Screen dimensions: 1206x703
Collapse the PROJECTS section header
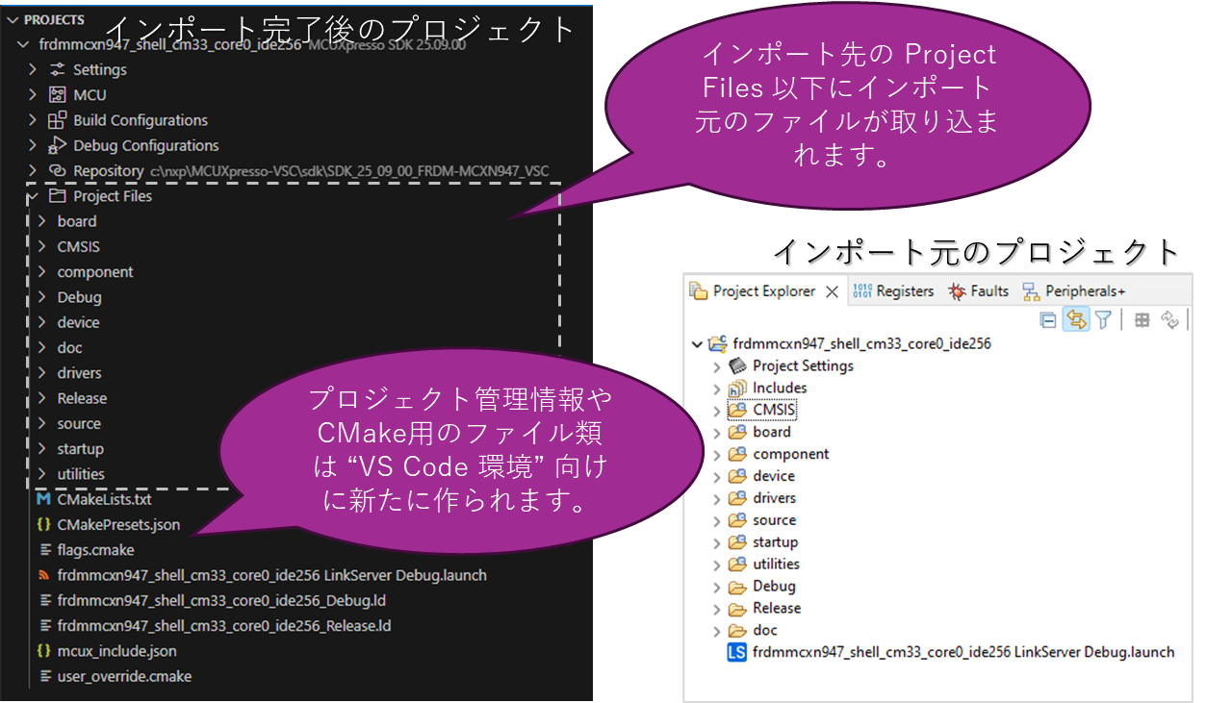coord(12,19)
